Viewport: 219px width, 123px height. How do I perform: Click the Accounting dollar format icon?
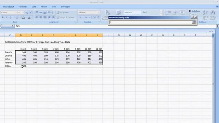80,17
